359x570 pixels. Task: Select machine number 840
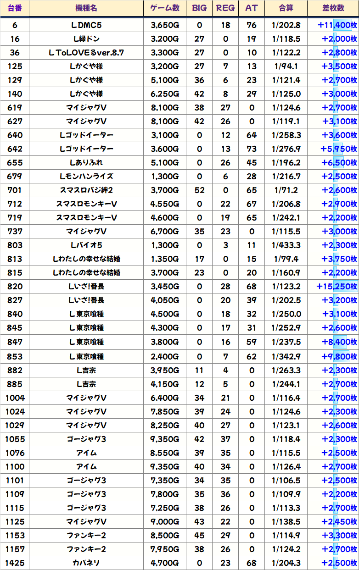coord(15,314)
